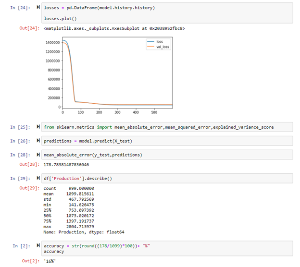Viewport: 300px width, 267px height.
Task: Click the mean row in describe output
Action: click(x=68, y=193)
